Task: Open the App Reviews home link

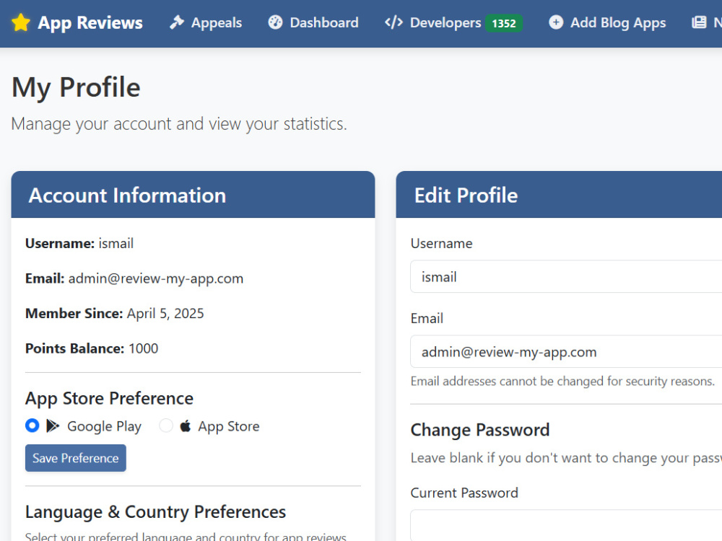Action: [x=77, y=22]
